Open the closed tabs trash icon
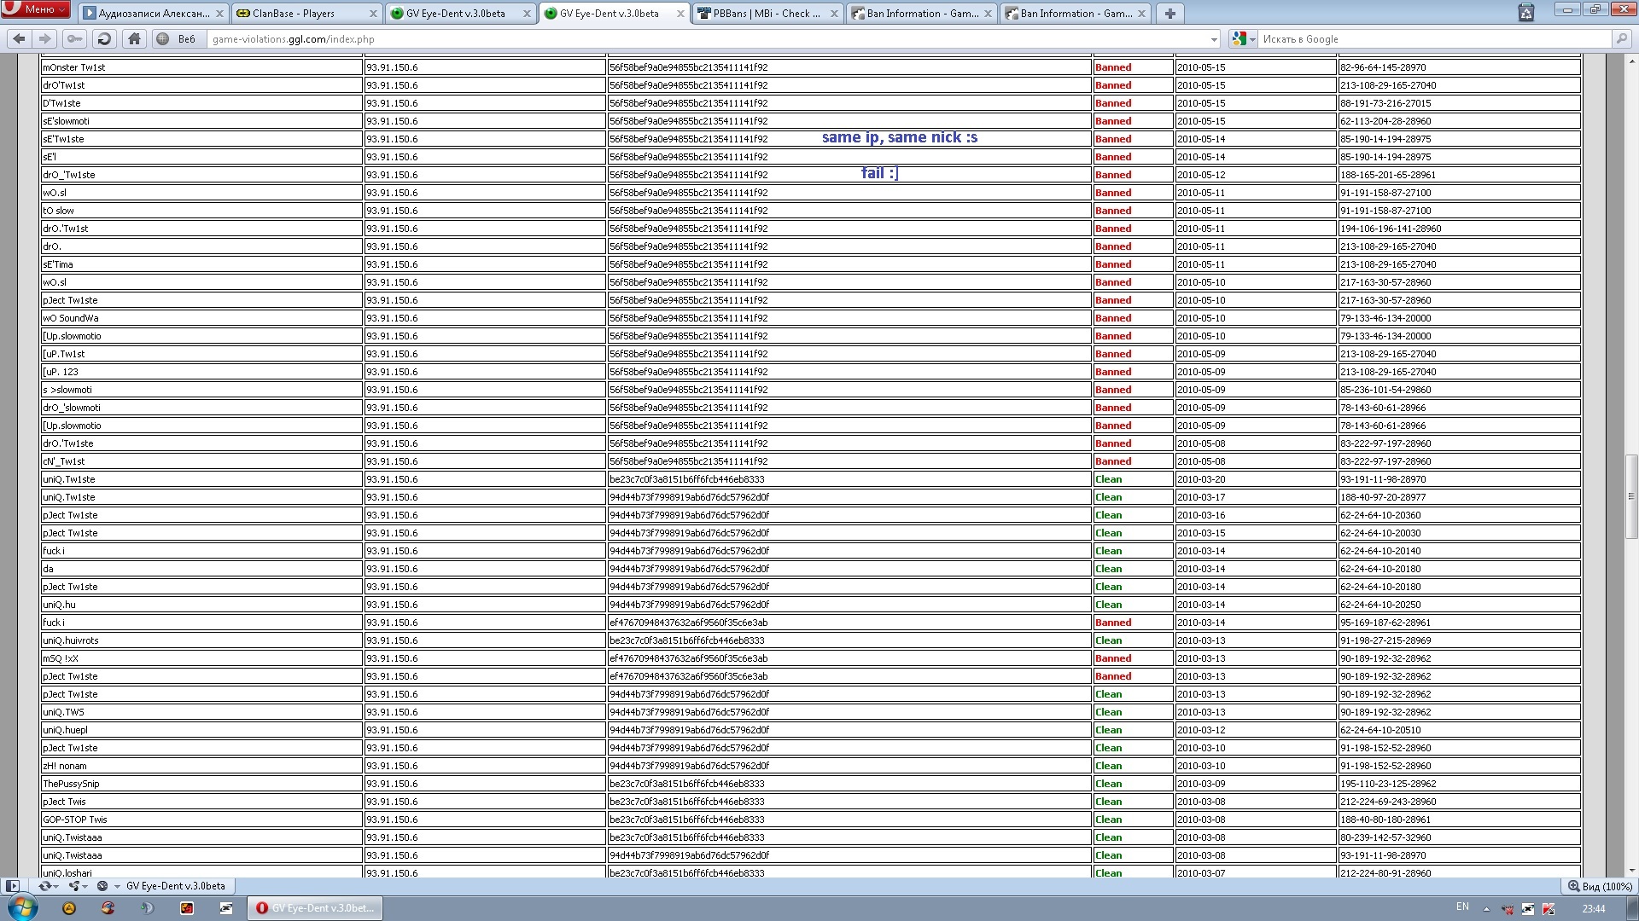This screenshot has height=921, width=1639. [x=1526, y=12]
